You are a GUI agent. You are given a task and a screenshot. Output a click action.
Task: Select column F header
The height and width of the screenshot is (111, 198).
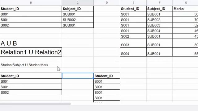(160, 3)
